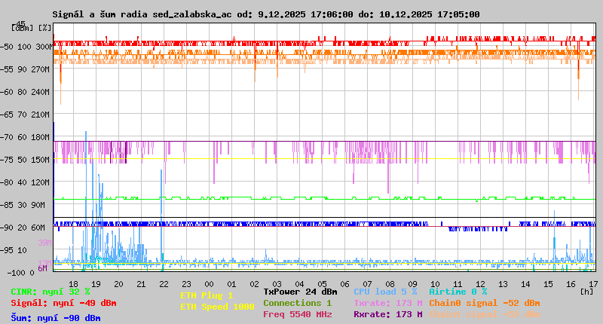Click the purple '6M' rate marker label
The image size is (603, 324).
42,268
